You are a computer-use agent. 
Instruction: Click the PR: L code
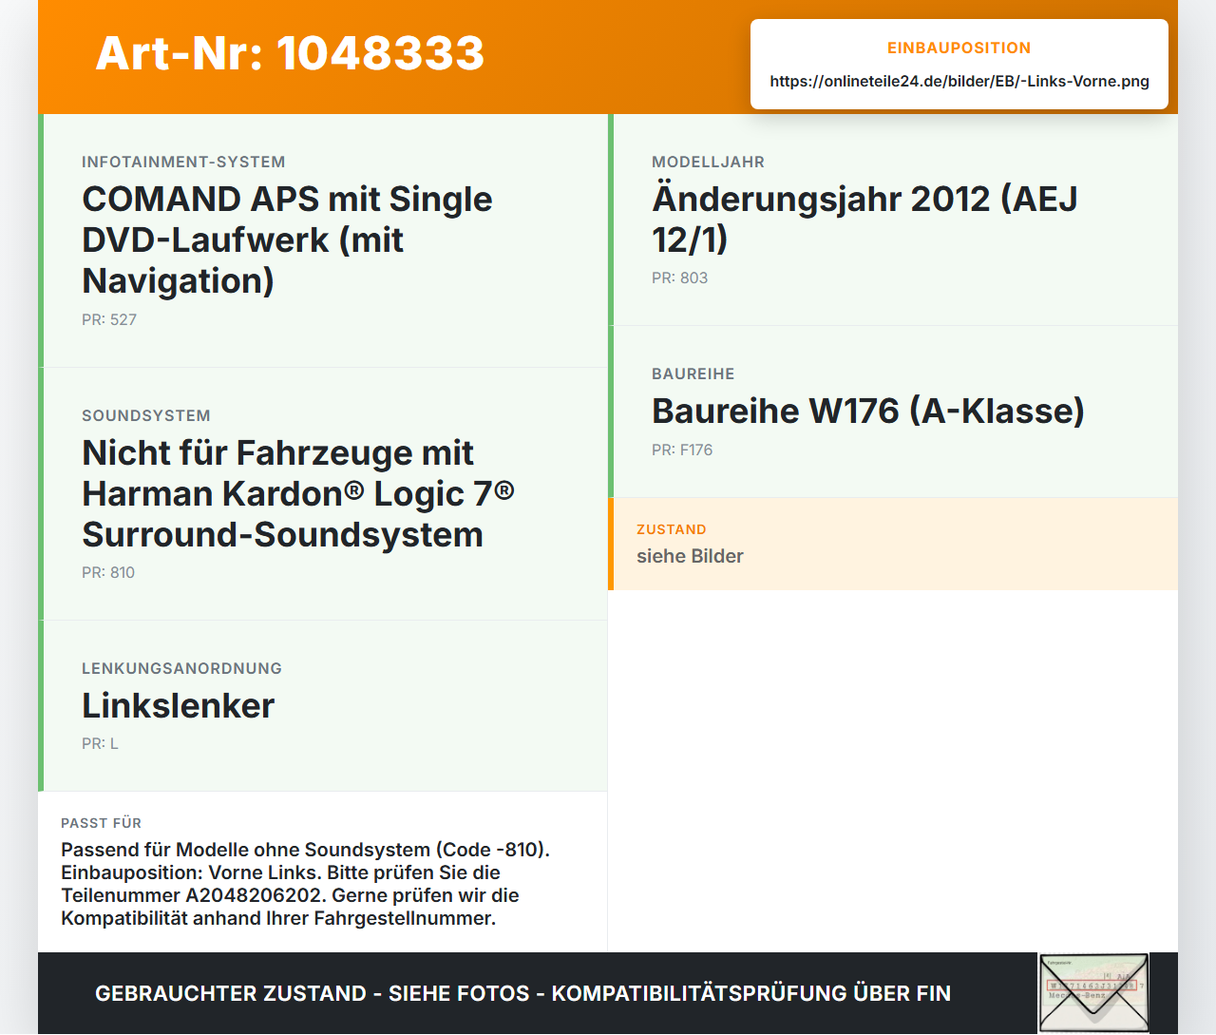click(100, 743)
